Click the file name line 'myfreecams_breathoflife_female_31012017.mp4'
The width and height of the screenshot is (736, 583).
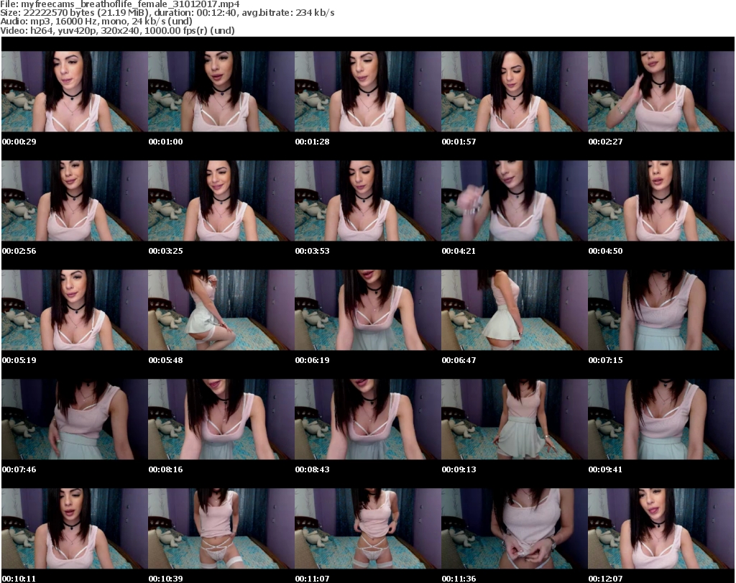point(120,4)
